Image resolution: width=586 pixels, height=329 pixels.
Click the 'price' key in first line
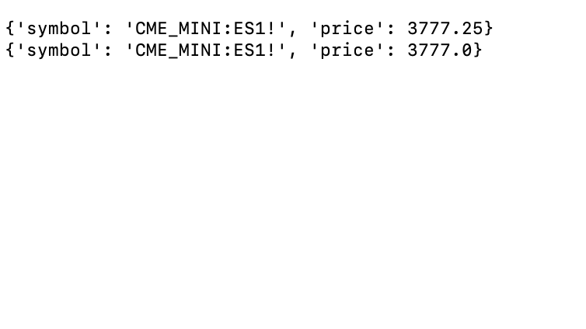tap(347, 29)
